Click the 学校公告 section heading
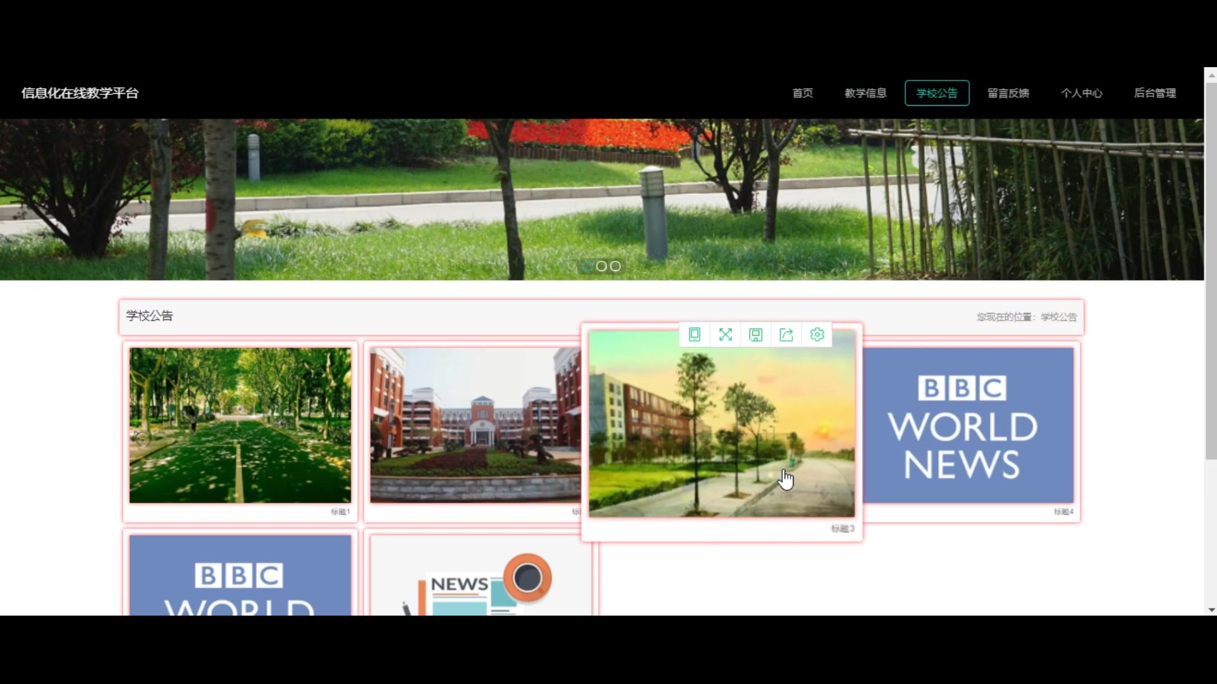The image size is (1217, 684). point(150,315)
